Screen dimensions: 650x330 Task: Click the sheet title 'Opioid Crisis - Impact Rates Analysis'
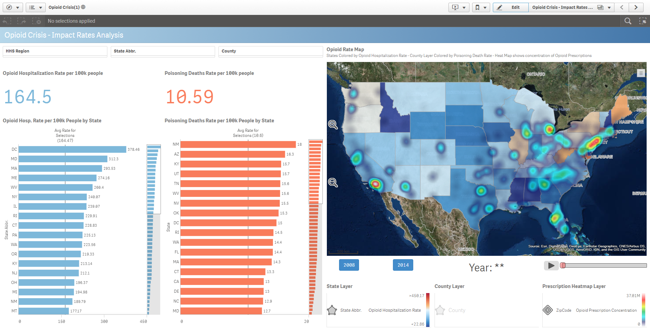point(64,35)
